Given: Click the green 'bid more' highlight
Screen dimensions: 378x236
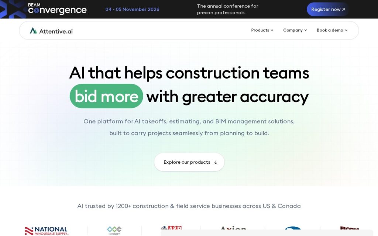Looking at the screenshot, I should coord(106,96).
